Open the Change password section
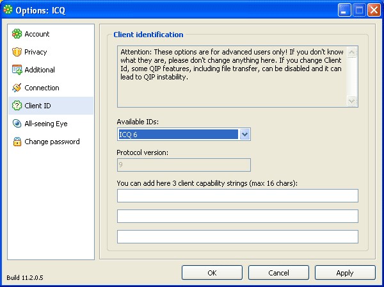This screenshot has width=384, height=287. [51, 142]
